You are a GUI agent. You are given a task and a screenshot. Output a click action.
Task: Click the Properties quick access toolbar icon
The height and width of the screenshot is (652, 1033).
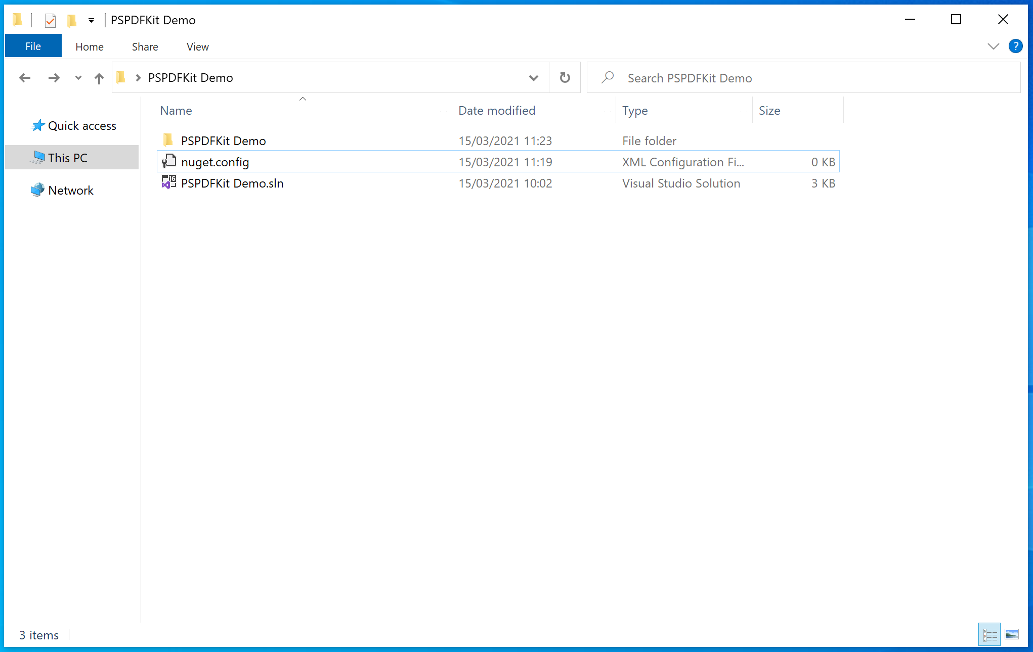click(x=50, y=20)
